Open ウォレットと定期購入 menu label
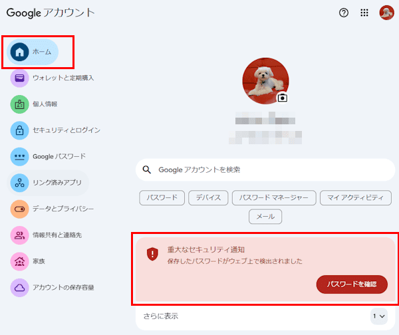This screenshot has height=335, width=399. click(63, 78)
